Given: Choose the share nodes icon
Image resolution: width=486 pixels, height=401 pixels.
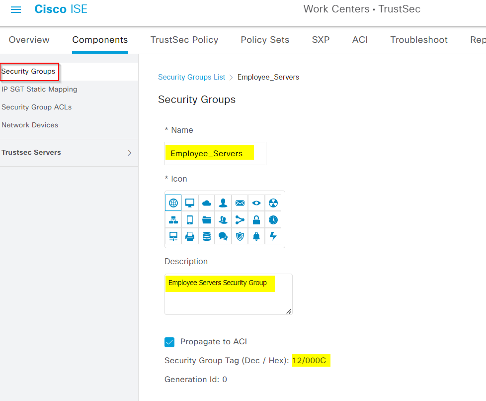Looking at the screenshot, I should point(240,220).
